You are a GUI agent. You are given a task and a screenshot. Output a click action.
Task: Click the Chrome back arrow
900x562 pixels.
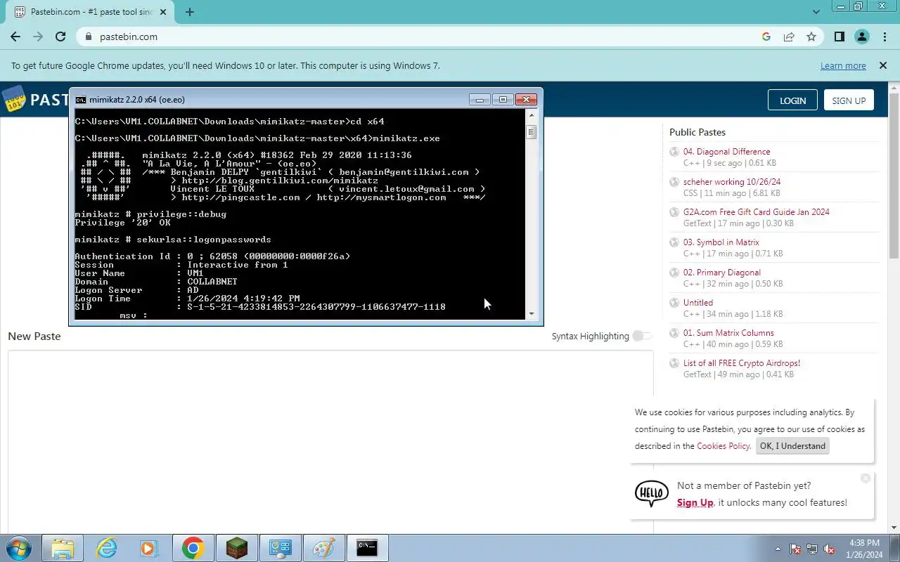click(15, 37)
